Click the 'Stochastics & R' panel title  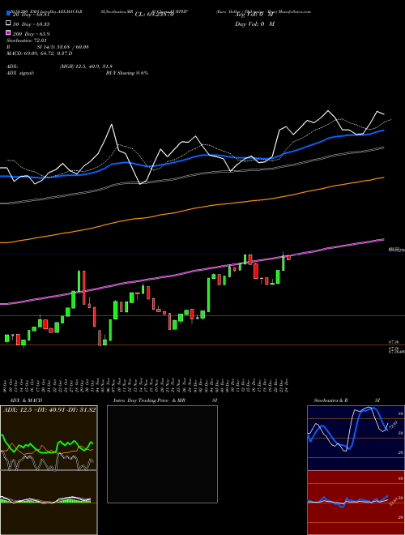pyautogui.click(x=330, y=400)
